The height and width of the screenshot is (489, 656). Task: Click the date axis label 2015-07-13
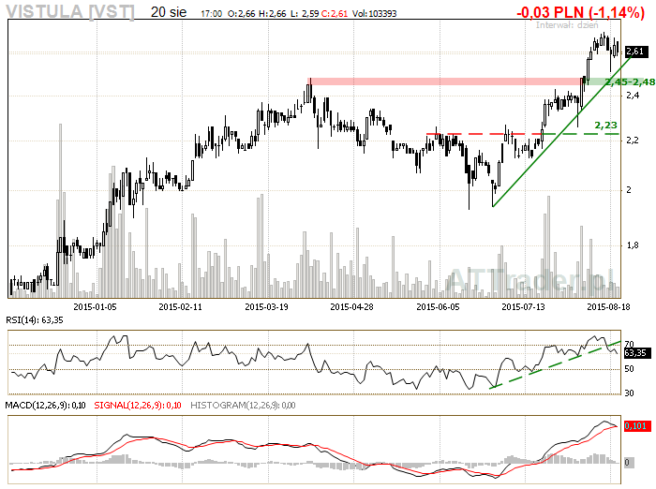point(523,307)
